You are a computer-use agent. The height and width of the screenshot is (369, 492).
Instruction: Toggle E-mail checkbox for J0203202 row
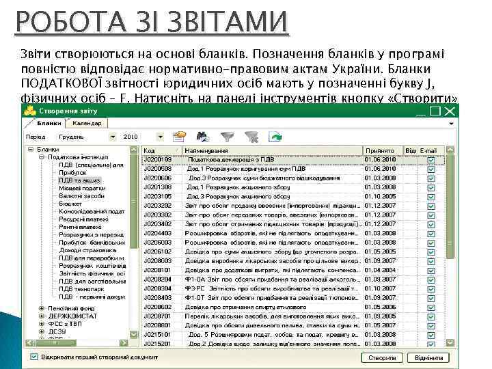coord(431,206)
